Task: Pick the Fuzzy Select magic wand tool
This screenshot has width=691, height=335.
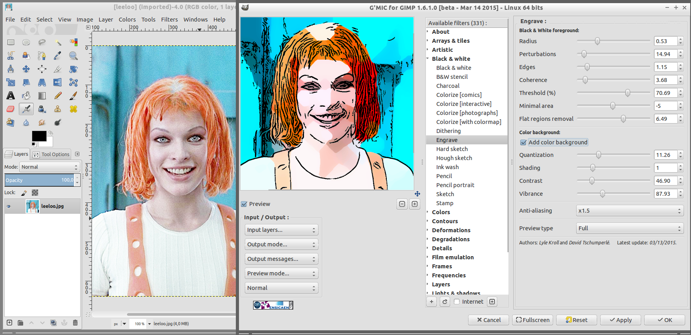Action: tap(58, 42)
